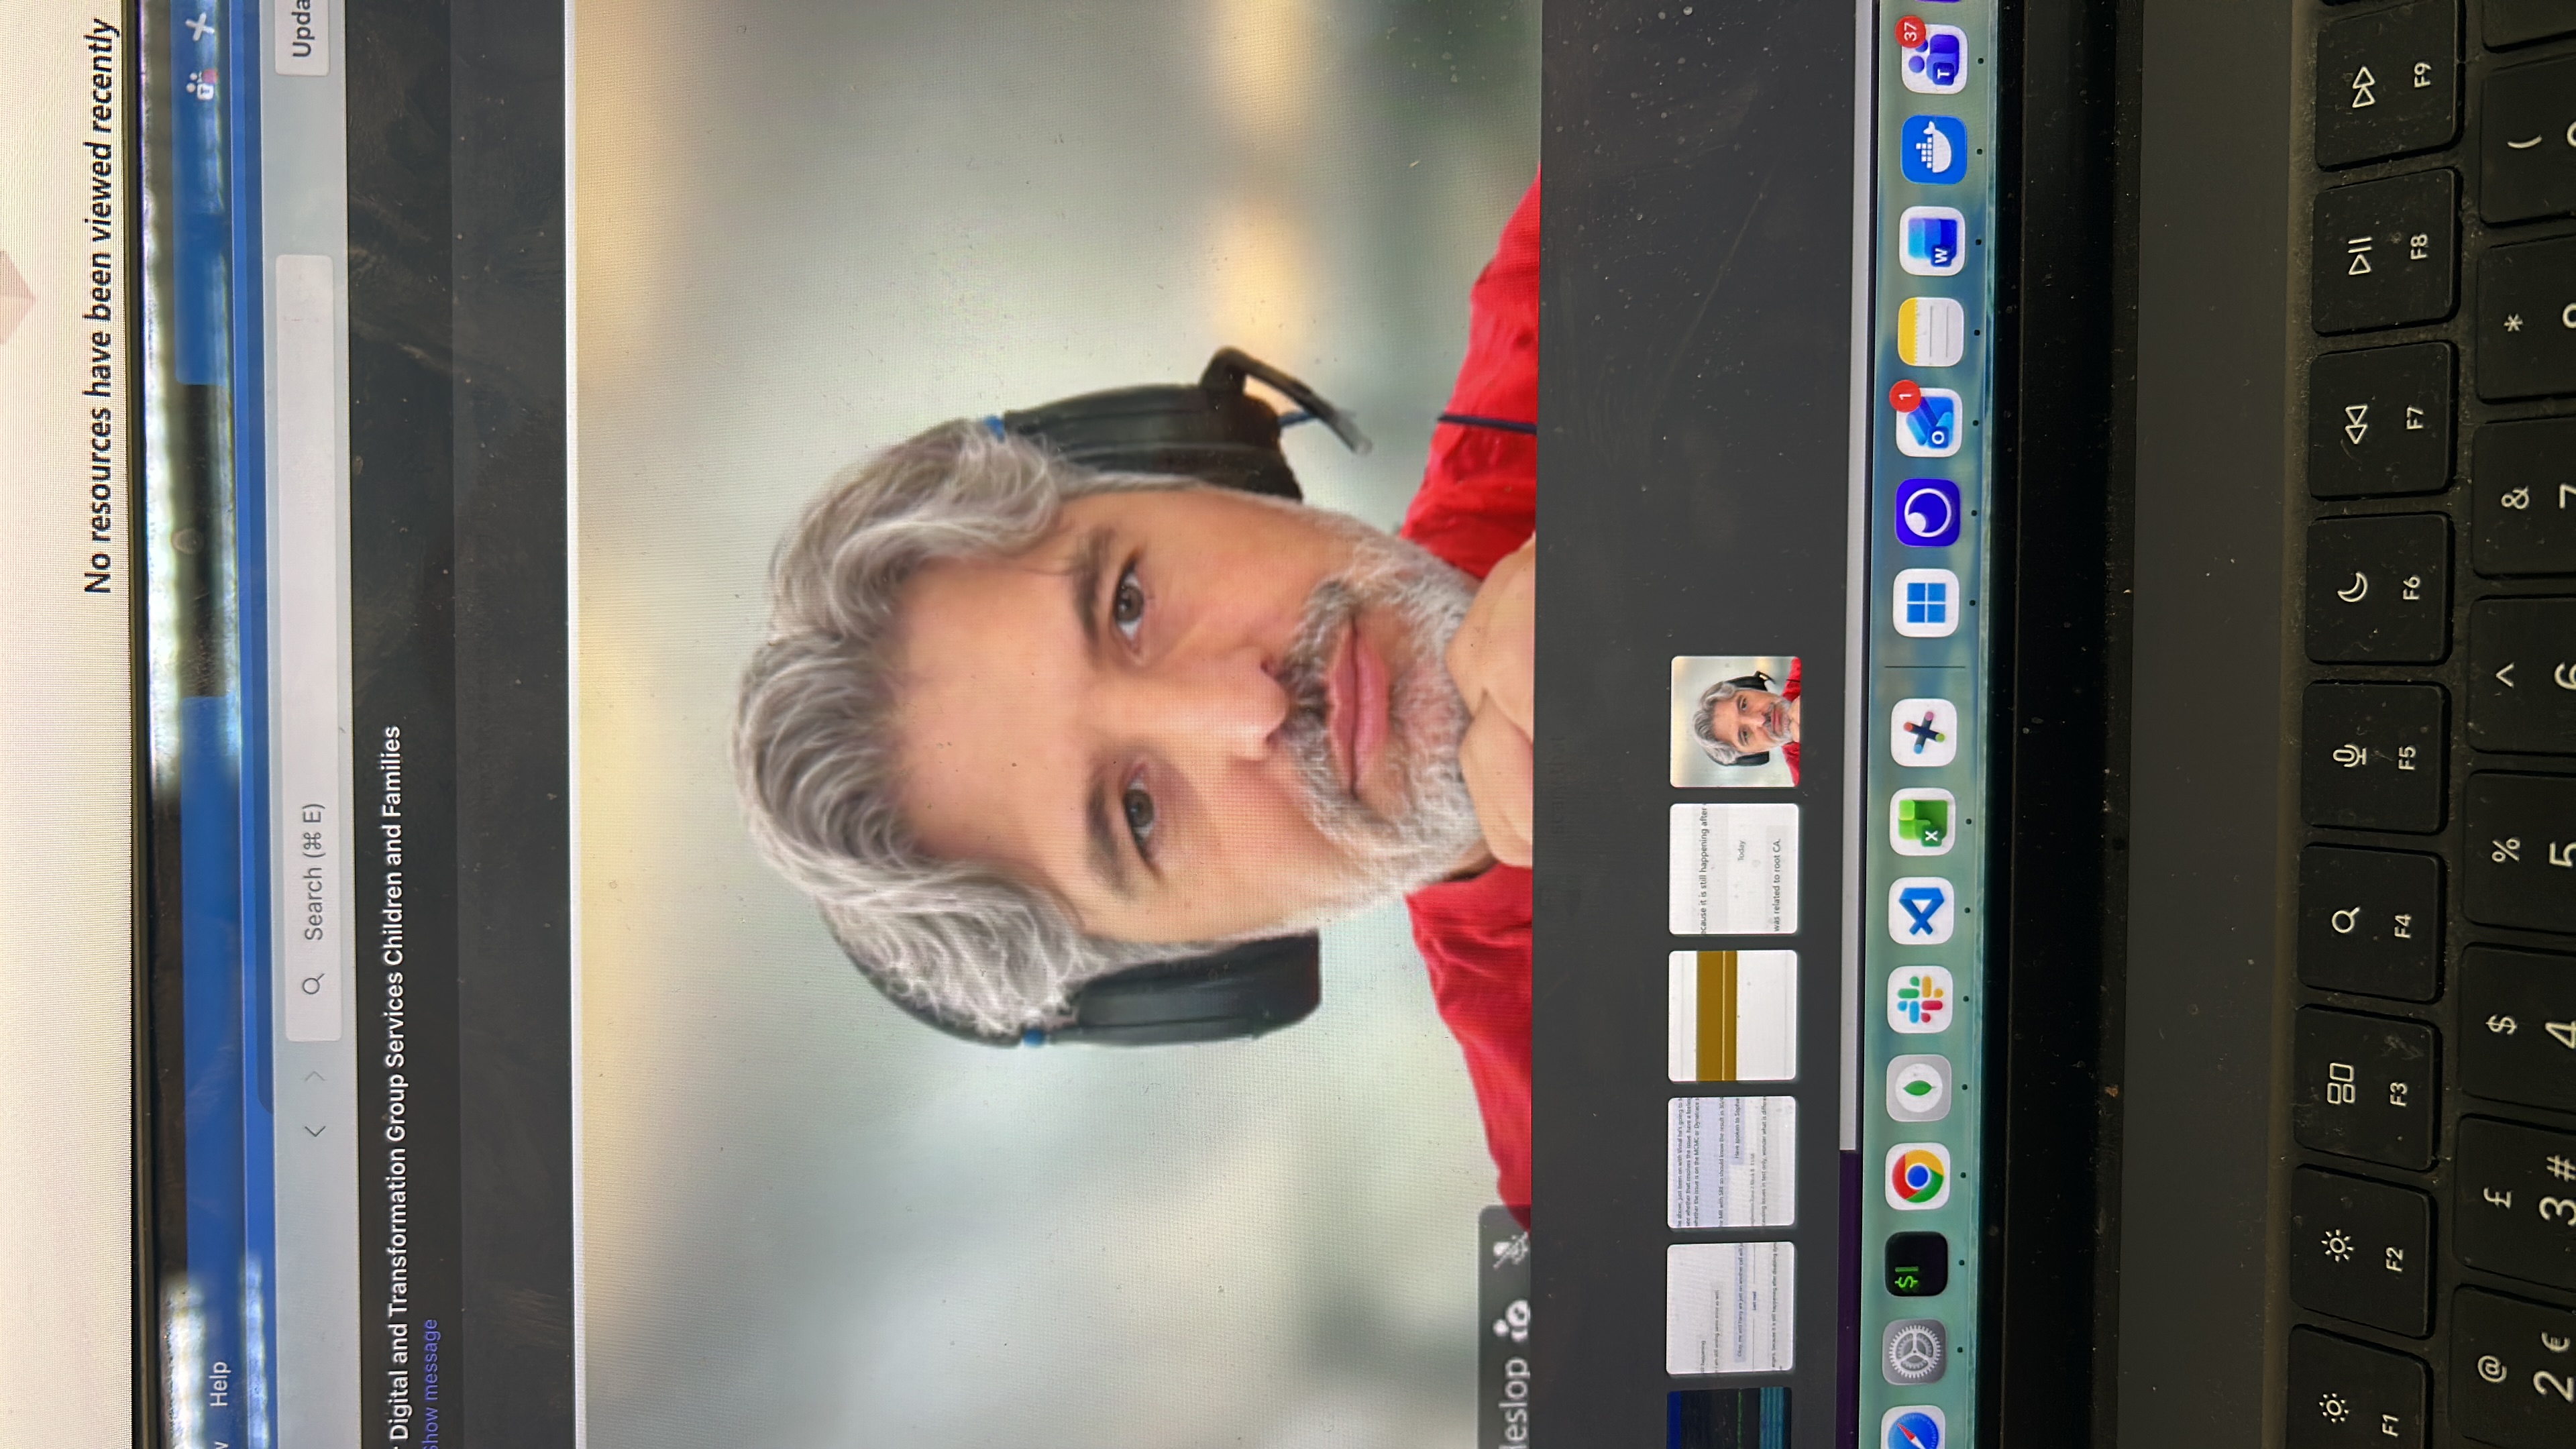The height and width of the screenshot is (1449, 2576).
Task: Open the Help menu
Action: [x=219, y=1384]
